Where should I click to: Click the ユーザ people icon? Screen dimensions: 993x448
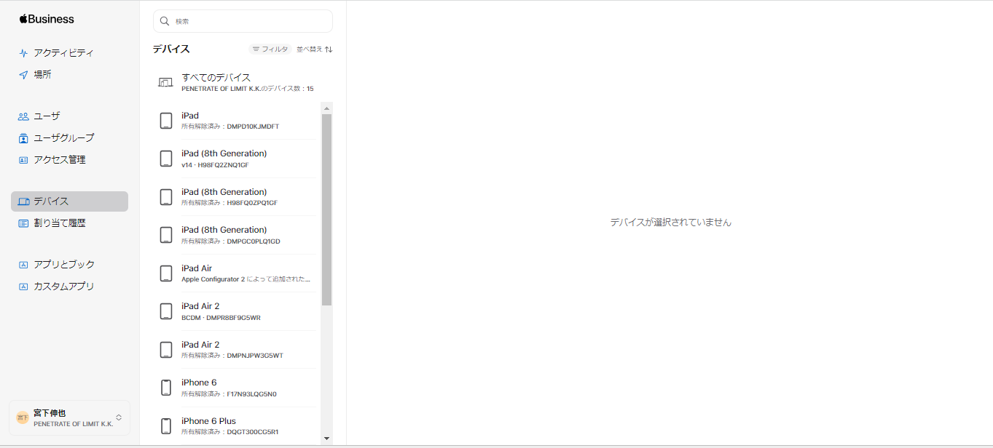click(x=23, y=116)
